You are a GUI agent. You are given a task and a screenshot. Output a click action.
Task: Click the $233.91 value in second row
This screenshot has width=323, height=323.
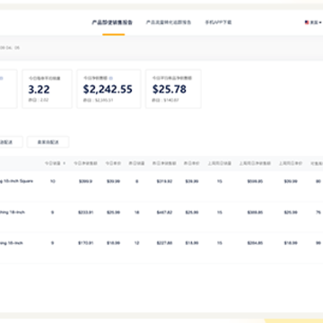[x=85, y=213]
